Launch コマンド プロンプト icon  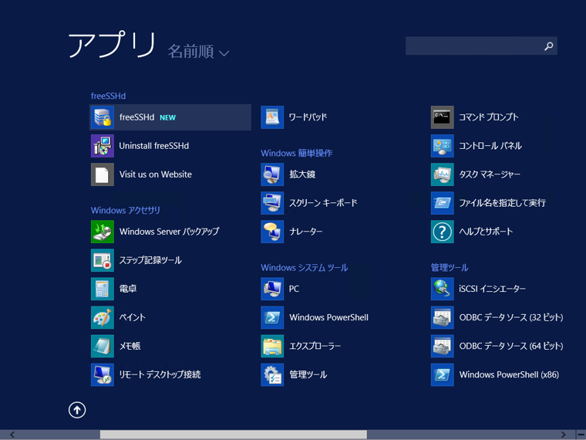pos(442,117)
